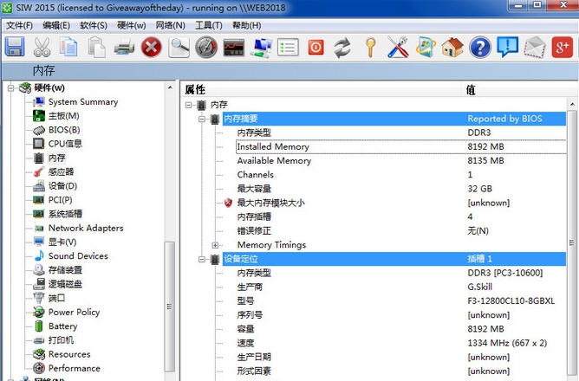579x381 pixels.
Task: Select 系统插槽 in the hardware tree
Action: [65, 214]
